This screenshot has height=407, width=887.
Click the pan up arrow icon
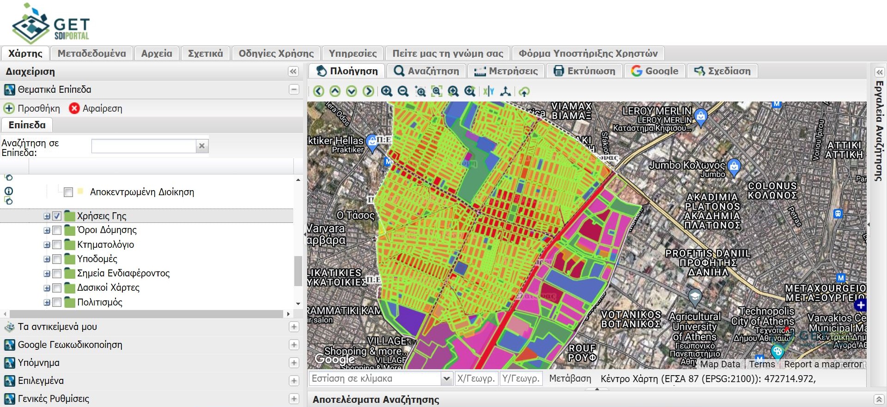point(335,91)
